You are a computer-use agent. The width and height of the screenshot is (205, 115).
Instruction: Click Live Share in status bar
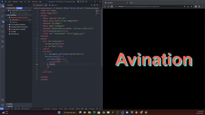point(26,109)
